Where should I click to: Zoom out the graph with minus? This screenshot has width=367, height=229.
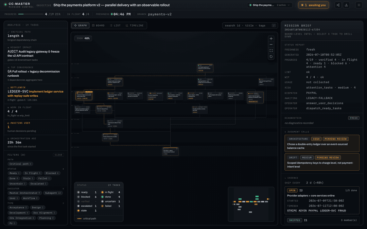tap(271, 45)
